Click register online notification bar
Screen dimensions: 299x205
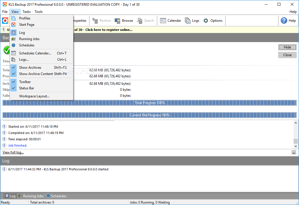(149, 29)
